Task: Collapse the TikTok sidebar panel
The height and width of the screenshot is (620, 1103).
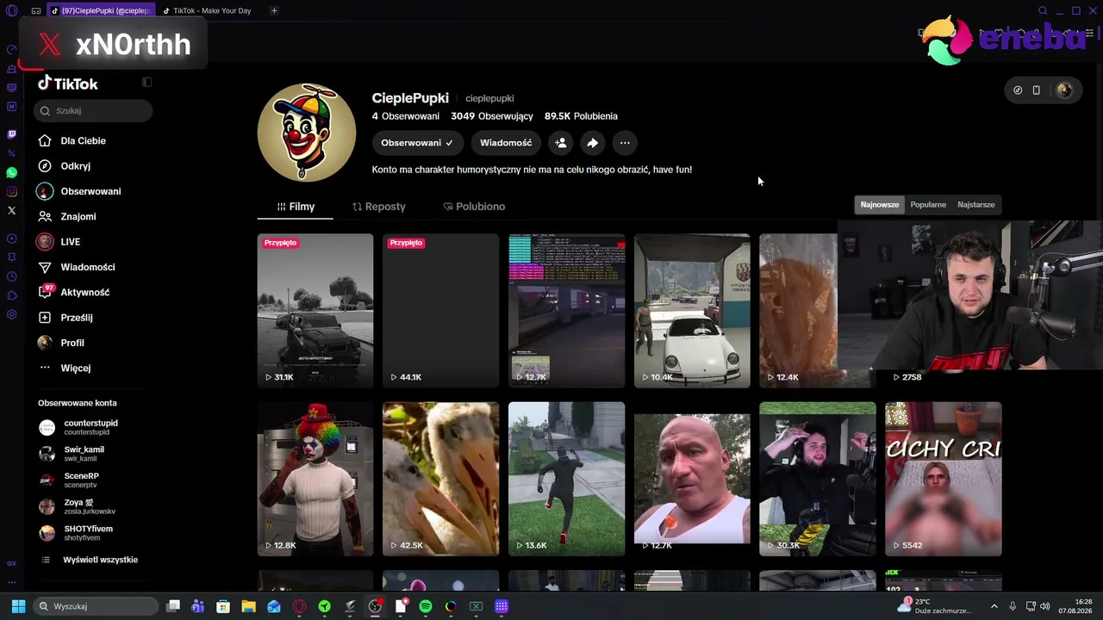Action: pyautogui.click(x=146, y=83)
